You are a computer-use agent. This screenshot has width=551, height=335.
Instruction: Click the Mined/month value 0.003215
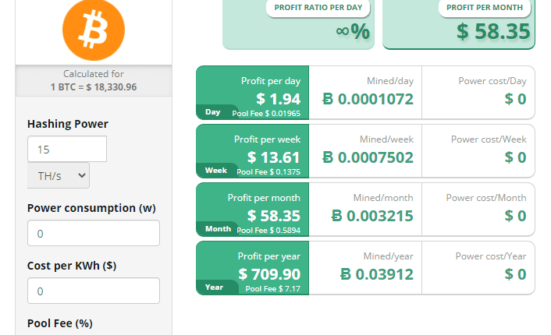click(372, 216)
